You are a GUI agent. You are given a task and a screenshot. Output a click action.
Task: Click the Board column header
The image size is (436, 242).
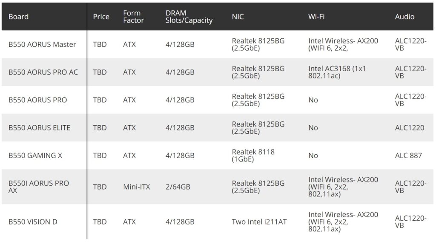[18, 17]
